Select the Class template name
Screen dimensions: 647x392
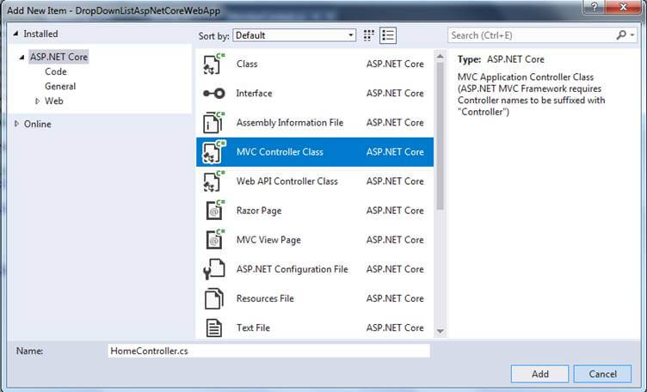pyautogui.click(x=247, y=64)
